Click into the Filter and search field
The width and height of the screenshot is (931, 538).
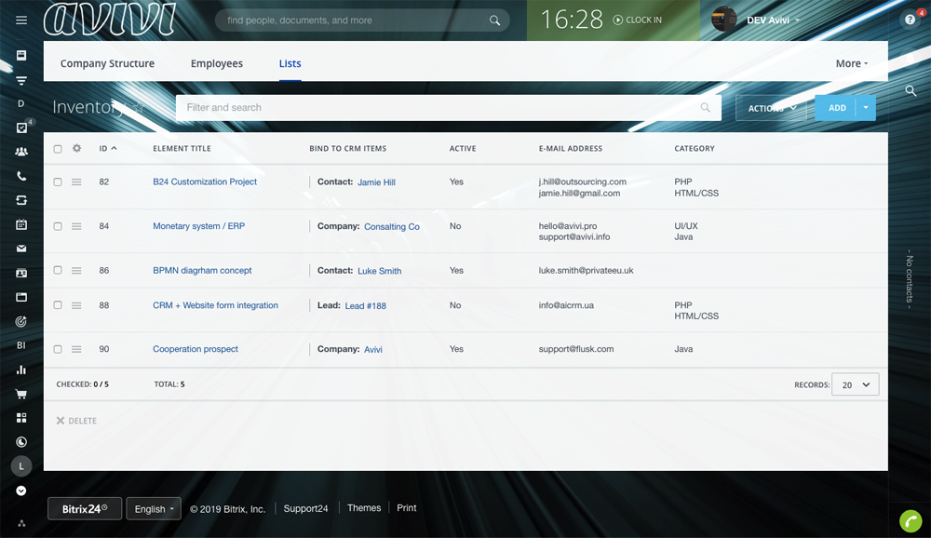[x=438, y=108]
